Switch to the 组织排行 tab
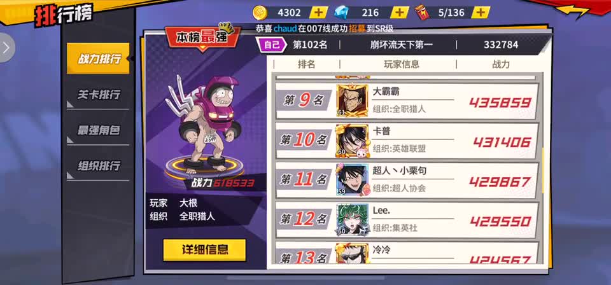The height and width of the screenshot is (285, 611). pyautogui.click(x=98, y=166)
